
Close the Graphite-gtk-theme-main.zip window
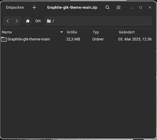click(150, 7)
